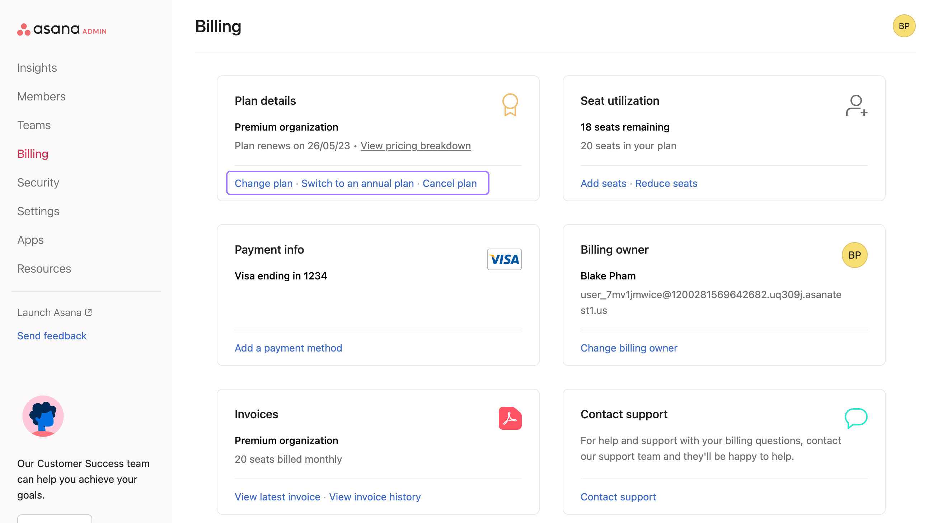Click the speech bubble icon in Contact support
This screenshot has height=523, width=933.
[x=855, y=418]
